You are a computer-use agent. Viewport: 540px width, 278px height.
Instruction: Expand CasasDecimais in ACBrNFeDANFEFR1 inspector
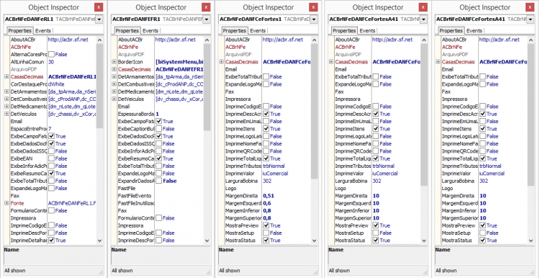(x=114, y=69)
